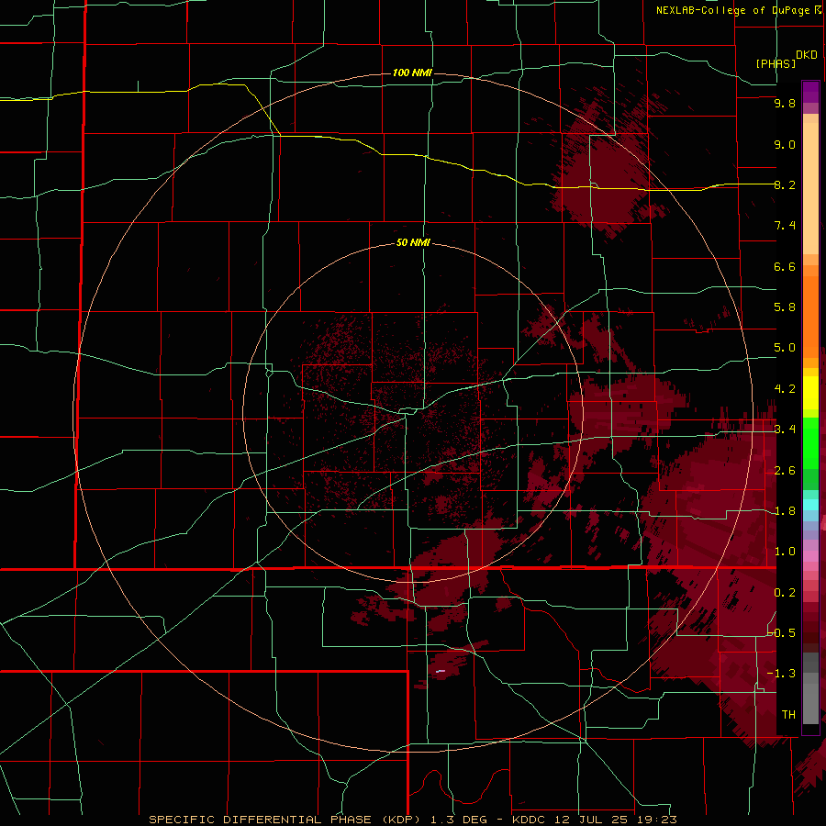Click the 19:23 timestamp in the caption
Image resolution: width=826 pixels, height=826 pixels.
click(658, 820)
